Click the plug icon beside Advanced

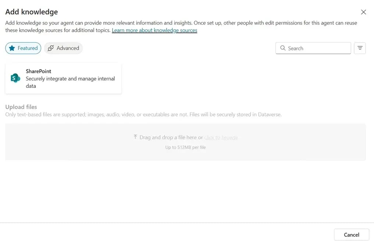51,48
